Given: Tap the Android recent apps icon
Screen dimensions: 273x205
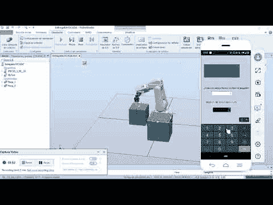Looking at the screenshot, I should click(239, 165).
